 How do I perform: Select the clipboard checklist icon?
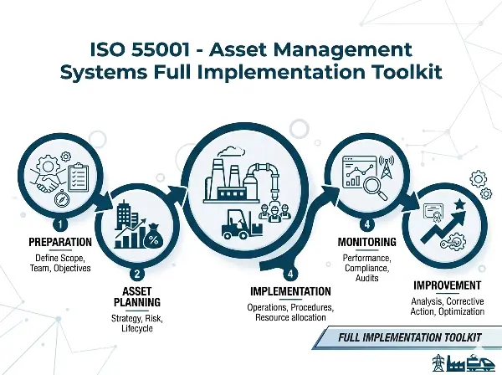click(78, 177)
